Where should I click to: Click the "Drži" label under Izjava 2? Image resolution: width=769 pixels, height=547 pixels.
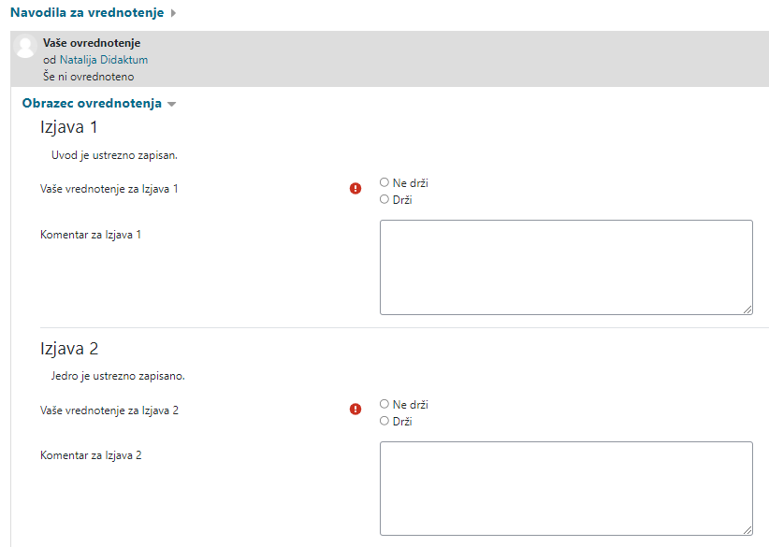[402, 421]
